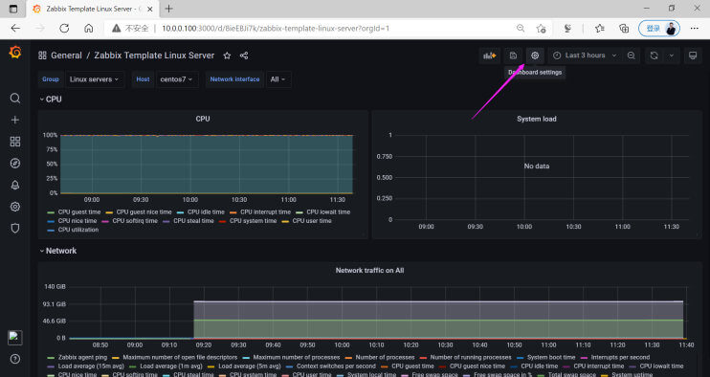Click the not-secure warning indicator
The width and height of the screenshot is (710, 377).
coord(130,28)
